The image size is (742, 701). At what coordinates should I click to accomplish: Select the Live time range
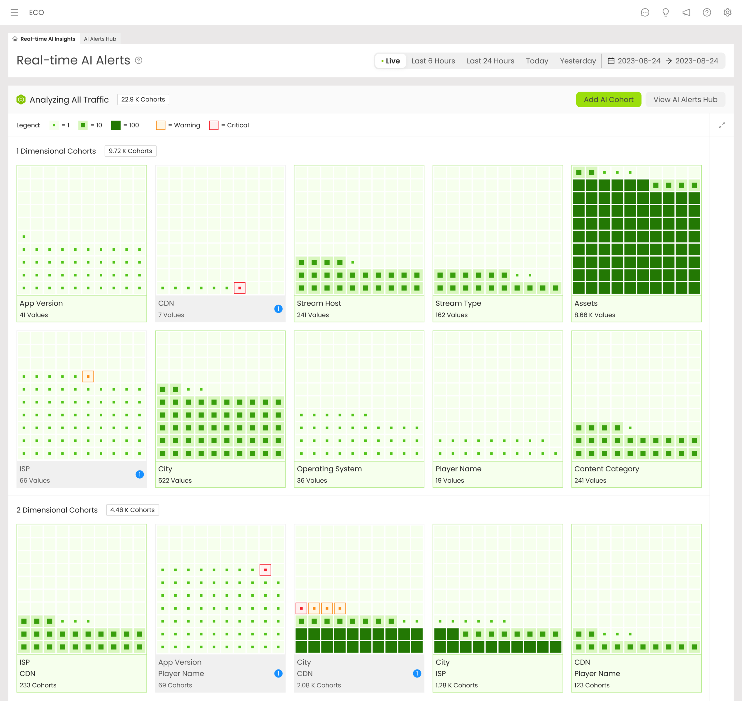(390, 61)
